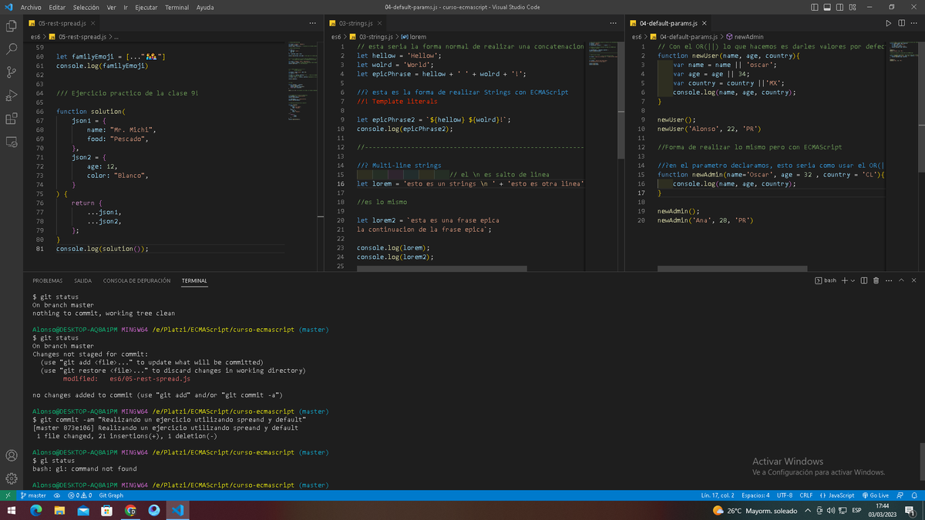Open the Terminal menu in menu bar

pyautogui.click(x=177, y=7)
